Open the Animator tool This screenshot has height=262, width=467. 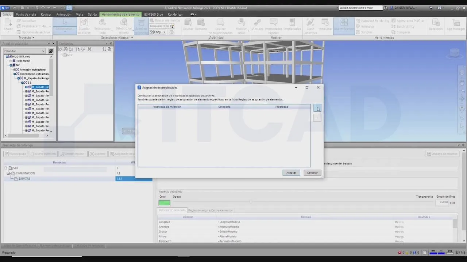click(x=365, y=27)
